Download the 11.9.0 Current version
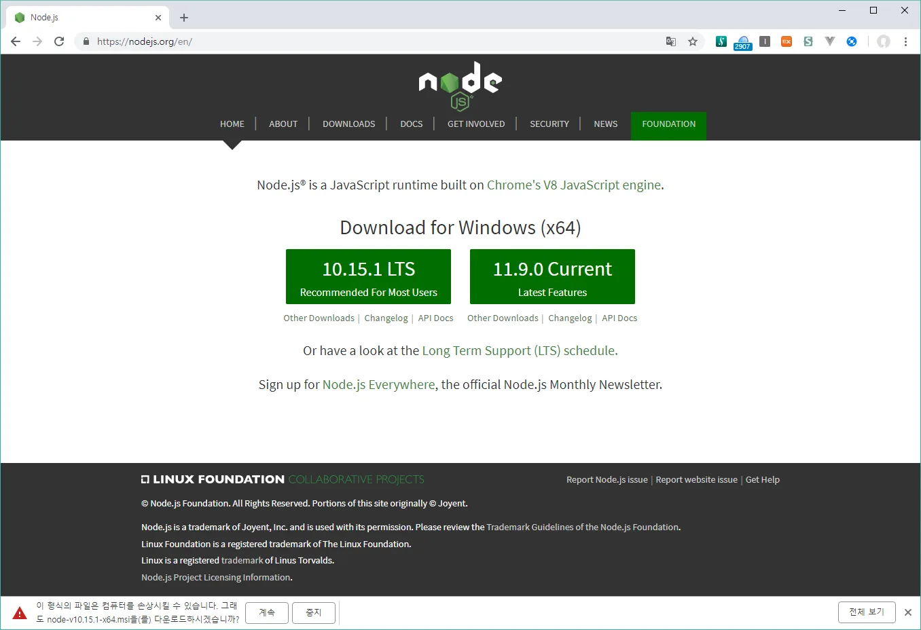This screenshot has height=630, width=921. pyautogui.click(x=552, y=277)
